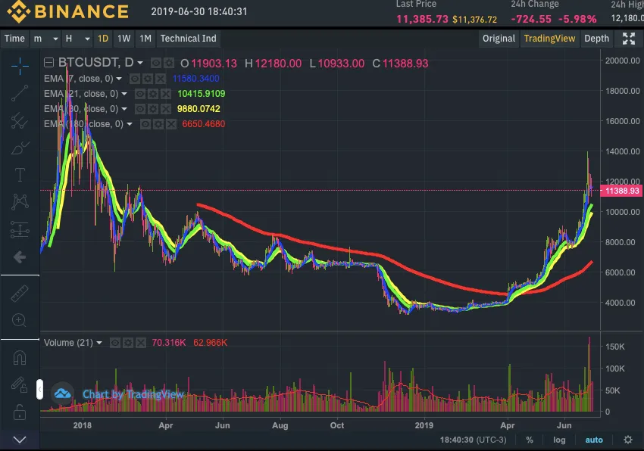Expand the bottom-left chevron of toolbar

(20, 440)
